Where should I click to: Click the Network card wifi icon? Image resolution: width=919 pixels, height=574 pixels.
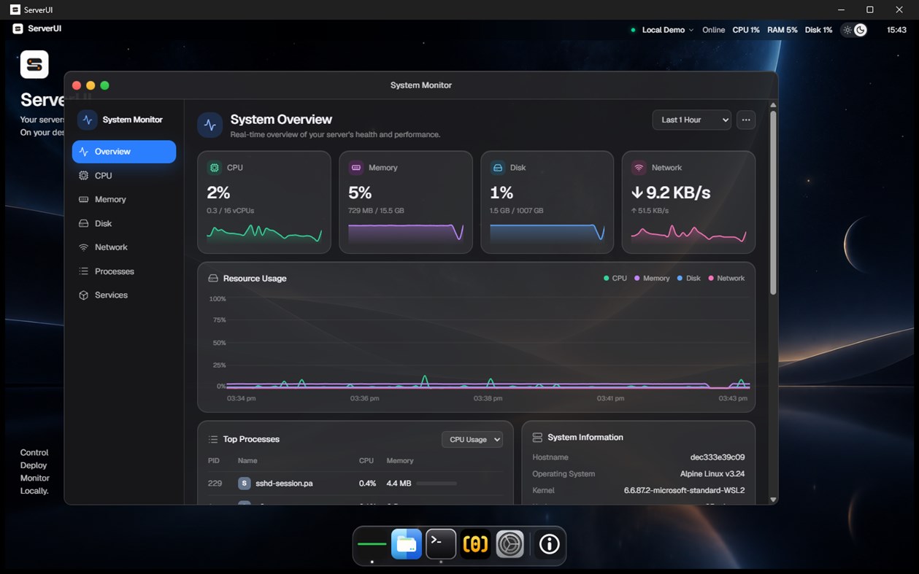tap(639, 168)
